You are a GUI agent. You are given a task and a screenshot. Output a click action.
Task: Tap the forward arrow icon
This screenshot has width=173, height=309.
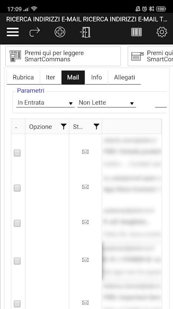[x=35, y=32]
